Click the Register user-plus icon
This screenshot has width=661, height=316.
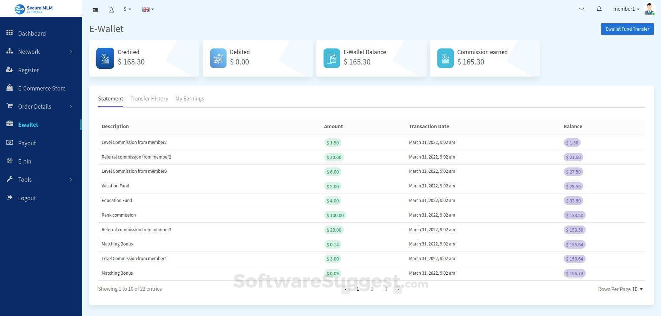coord(10,70)
